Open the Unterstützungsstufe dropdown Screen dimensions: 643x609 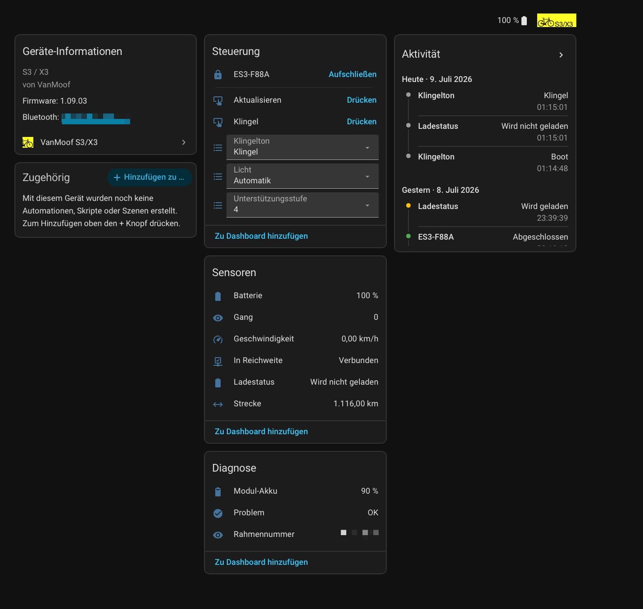click(303, 205)
